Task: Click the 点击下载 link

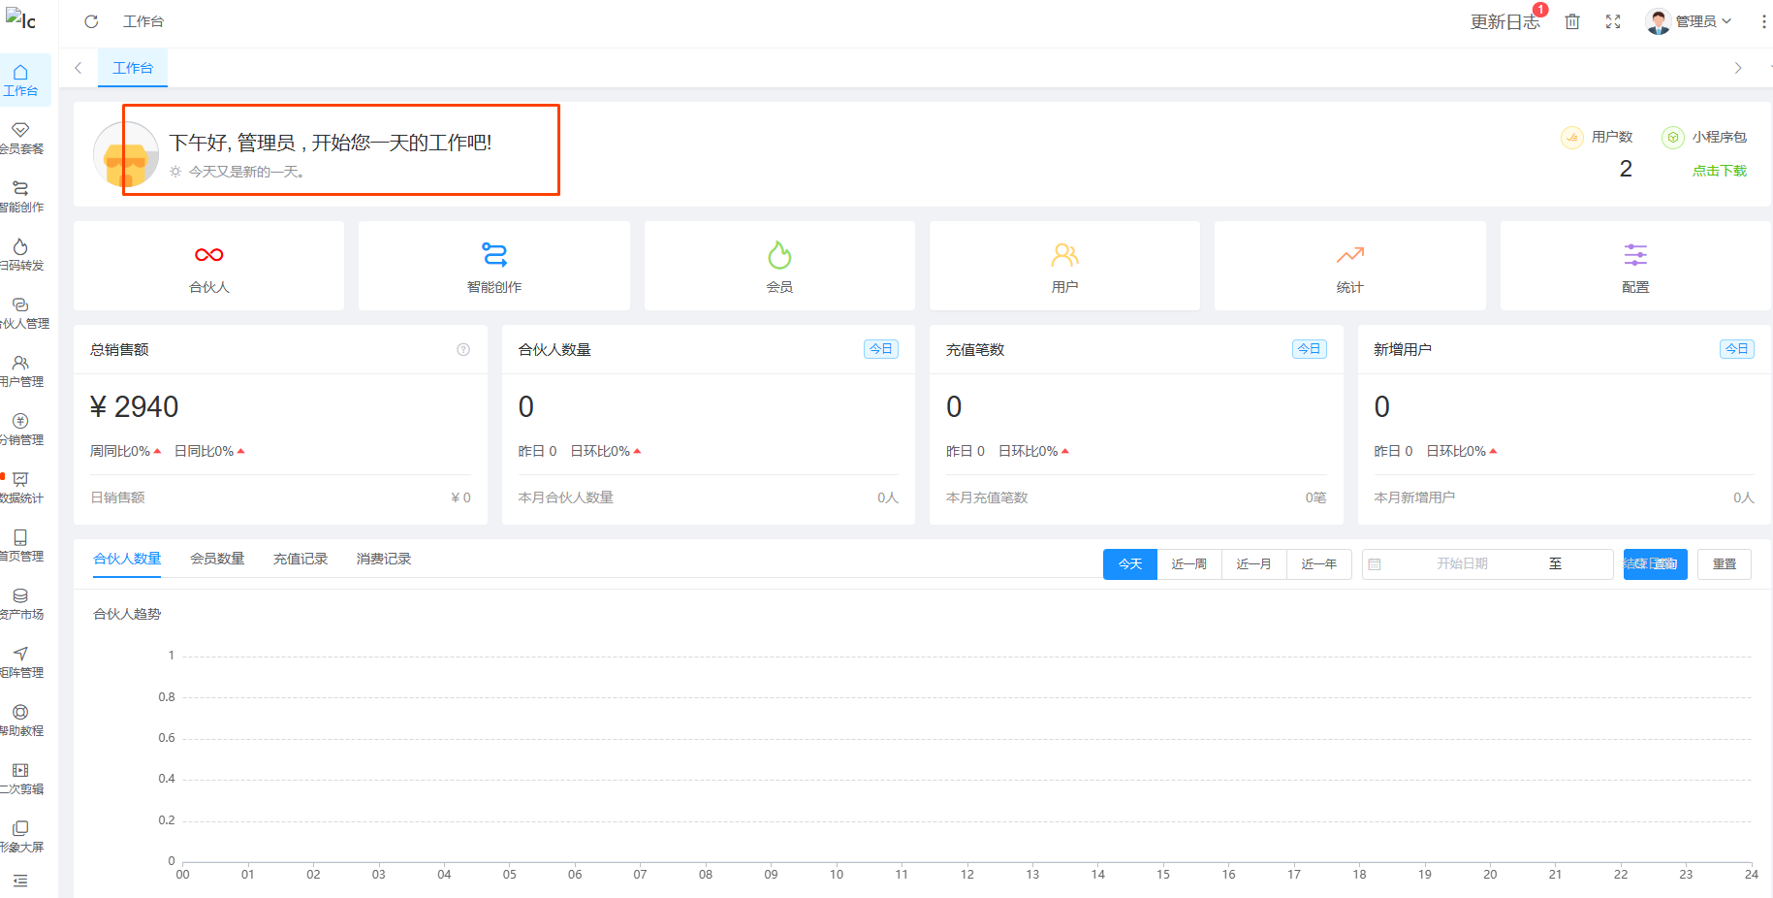Action: pos(1719,171)
